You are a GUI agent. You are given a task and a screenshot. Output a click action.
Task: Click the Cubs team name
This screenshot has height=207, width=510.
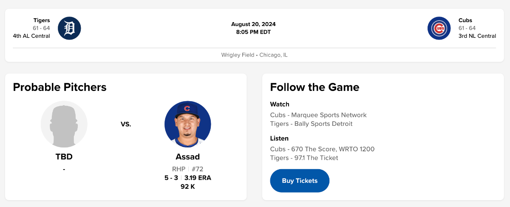(465, 20)
